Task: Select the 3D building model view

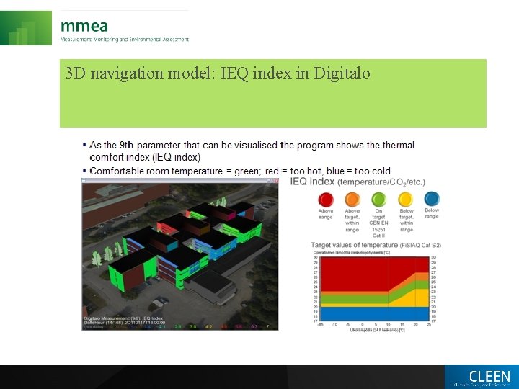Action: (x=180, y=256)
